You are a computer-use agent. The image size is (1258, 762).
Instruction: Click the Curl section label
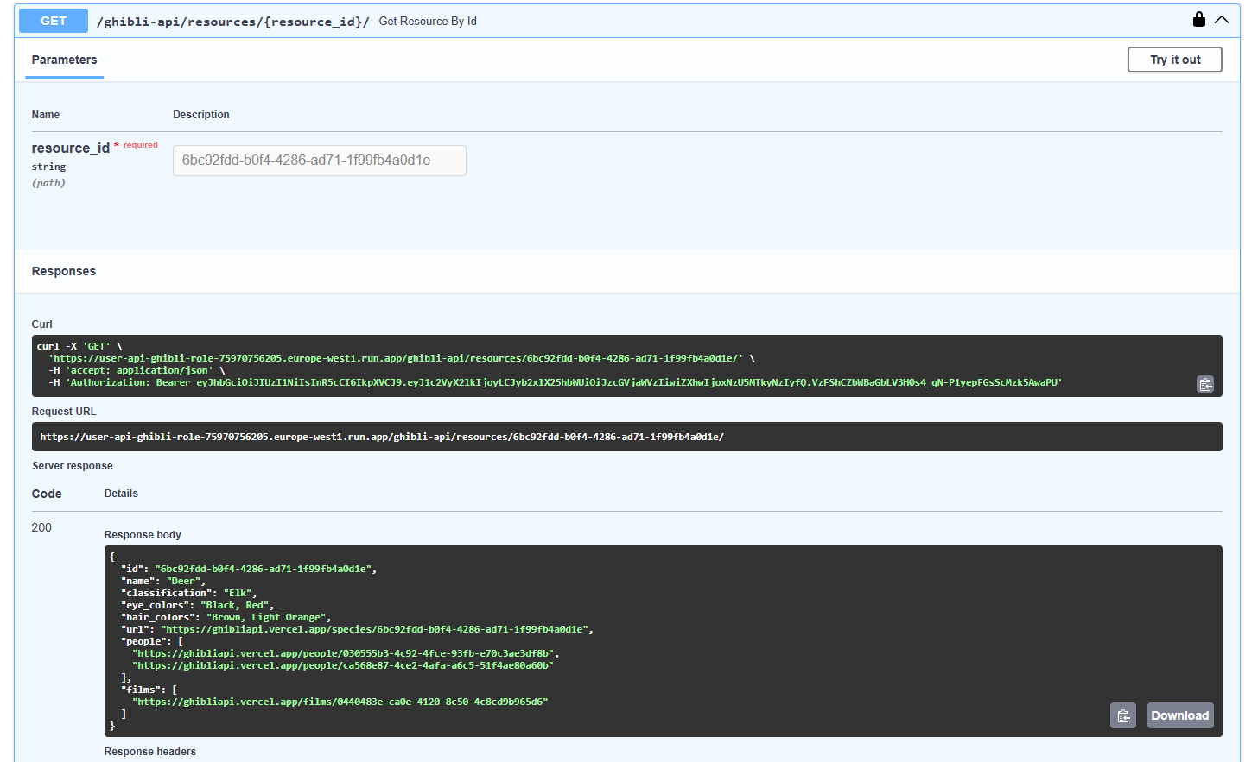tap(42, 324)
